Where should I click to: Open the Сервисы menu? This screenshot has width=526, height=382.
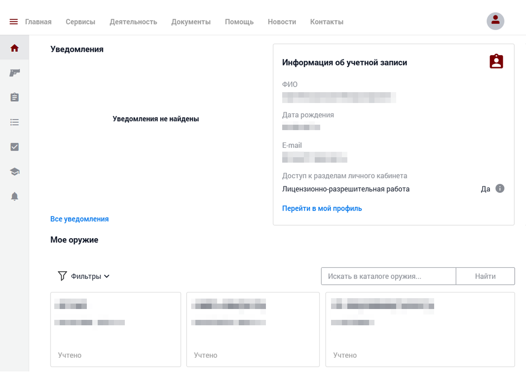click(81, 22)
